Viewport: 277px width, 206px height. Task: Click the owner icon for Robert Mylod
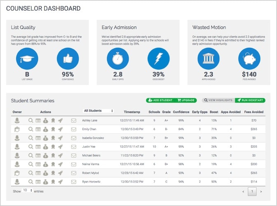coord(17,173)
